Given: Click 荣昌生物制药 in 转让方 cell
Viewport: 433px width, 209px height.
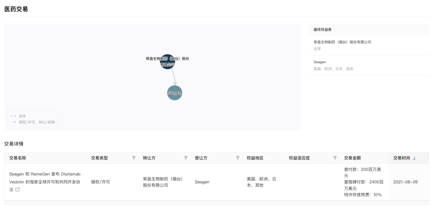Looking at the screenshot, I should [162, 182].
